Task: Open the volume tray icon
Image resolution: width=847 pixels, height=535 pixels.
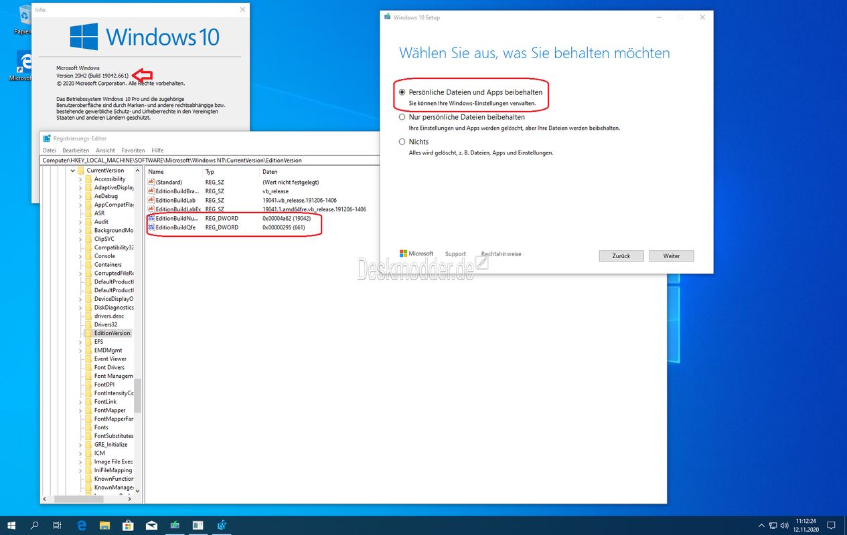Action: click(x=784, y=526)
